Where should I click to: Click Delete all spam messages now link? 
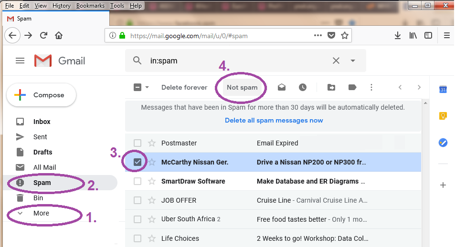coord(274,120)
